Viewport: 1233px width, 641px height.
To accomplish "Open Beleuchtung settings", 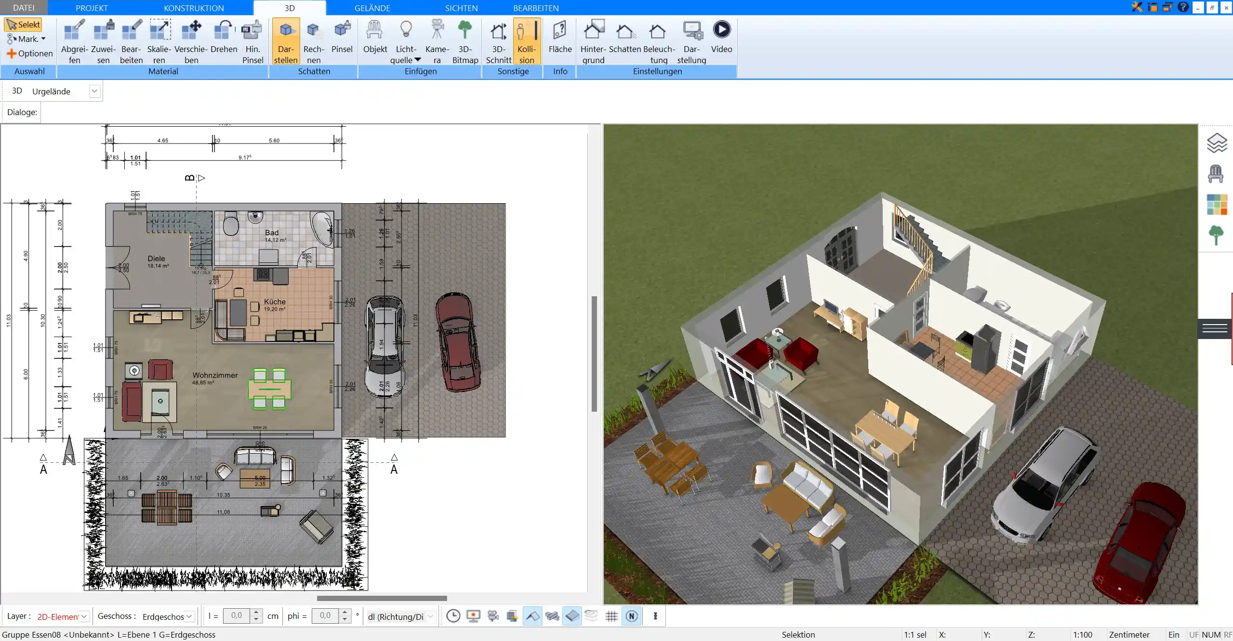I will click(659, 41).
